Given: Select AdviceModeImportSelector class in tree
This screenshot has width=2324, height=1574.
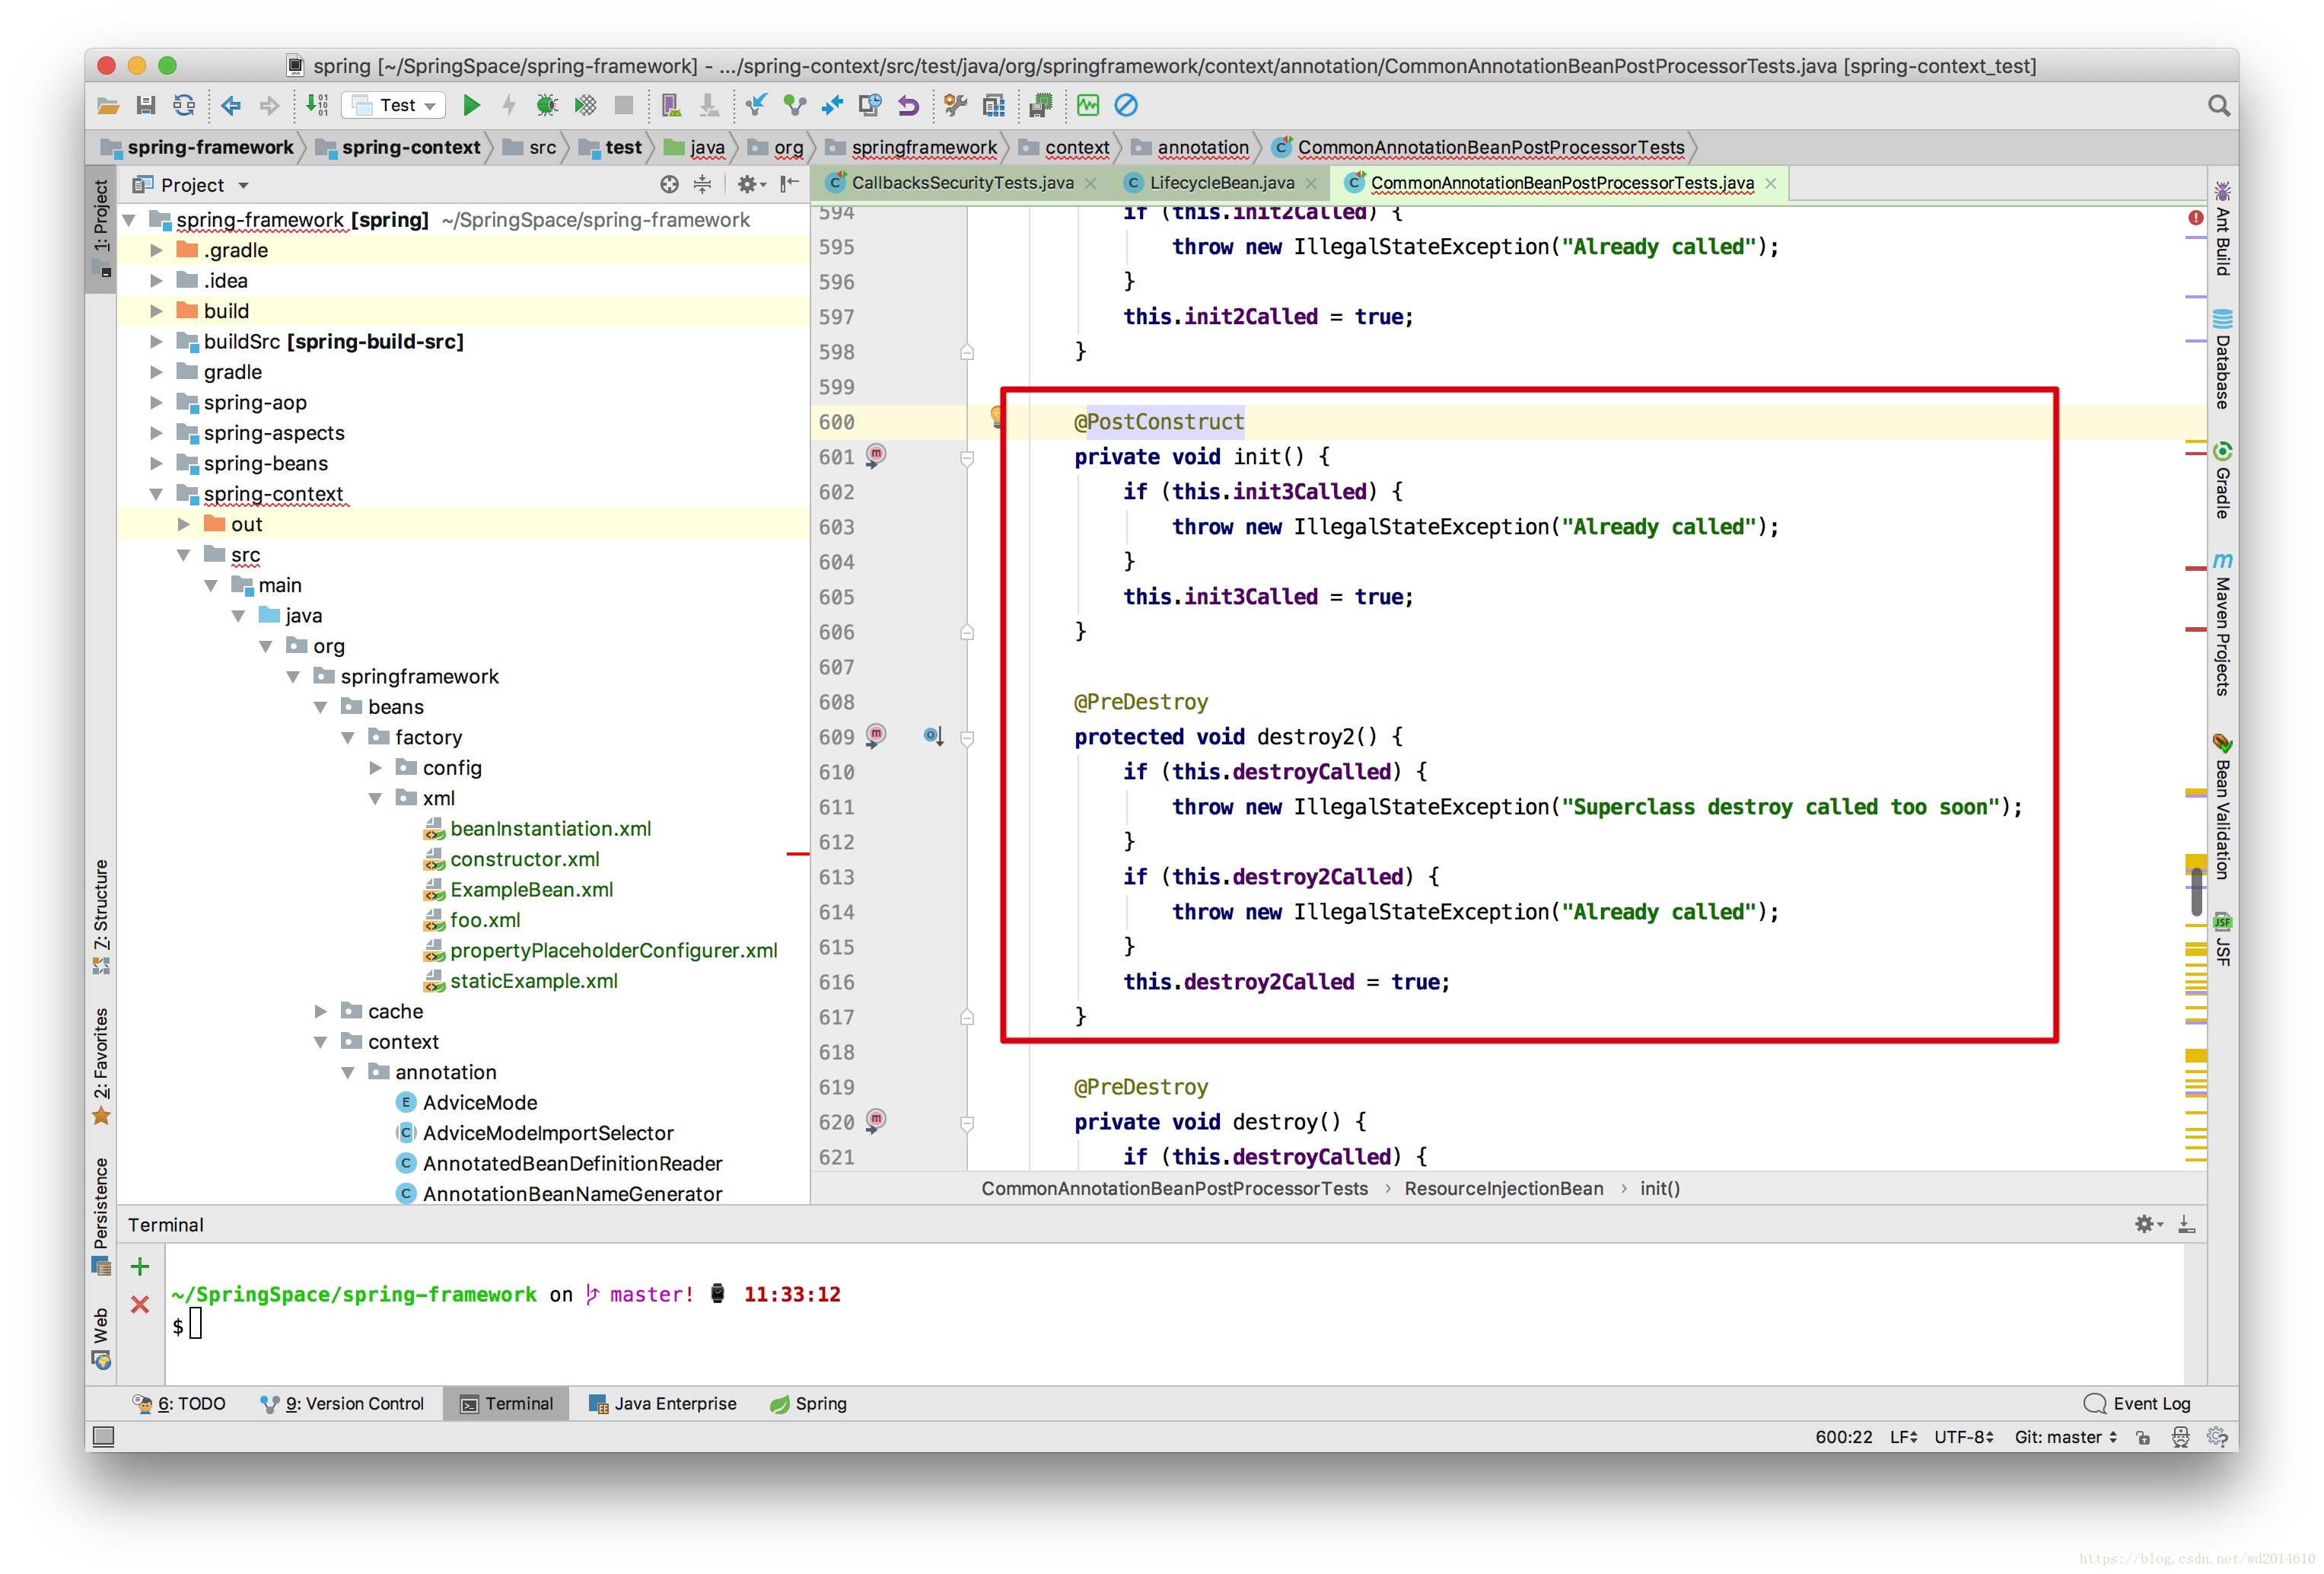Looking at the screenshot, I should click(x=548, y=1133).
